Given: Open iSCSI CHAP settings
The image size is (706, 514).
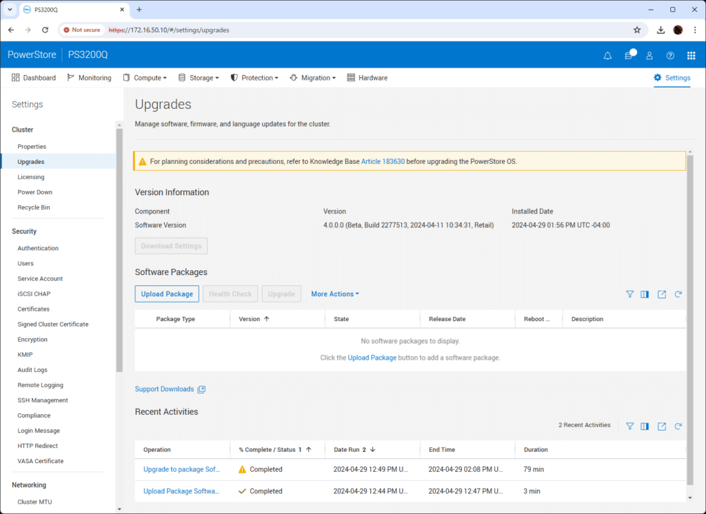Looking at the screenshot, I should 34,294.
